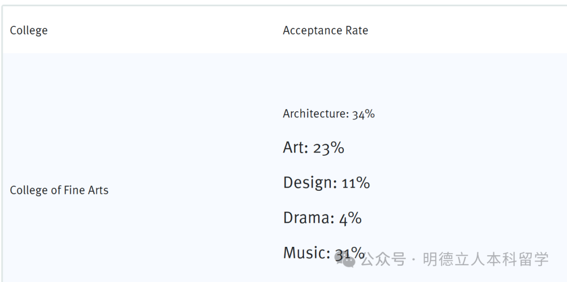Open the "明德立人本科留学" account name
Screen dimensions: 567x282
point(486,259)
